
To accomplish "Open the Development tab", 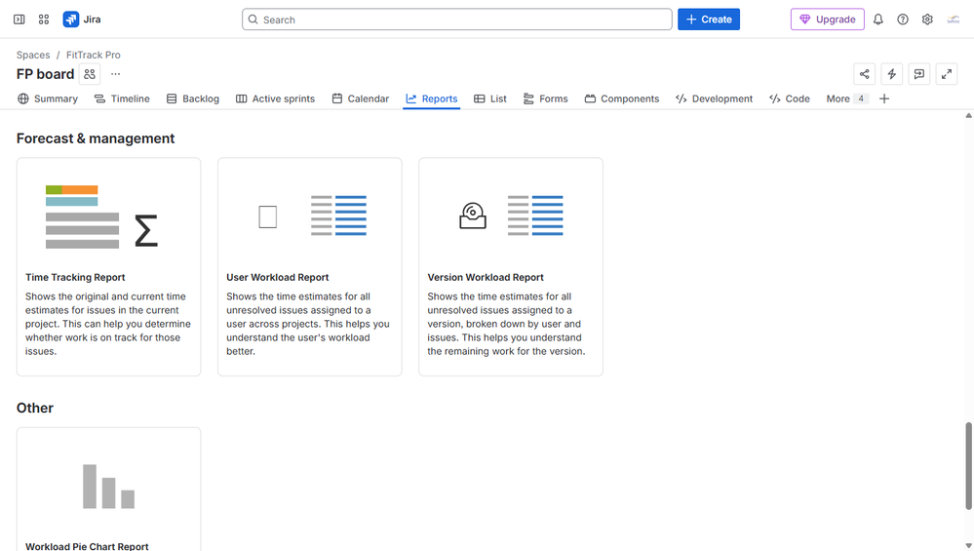I will [714, 98].
